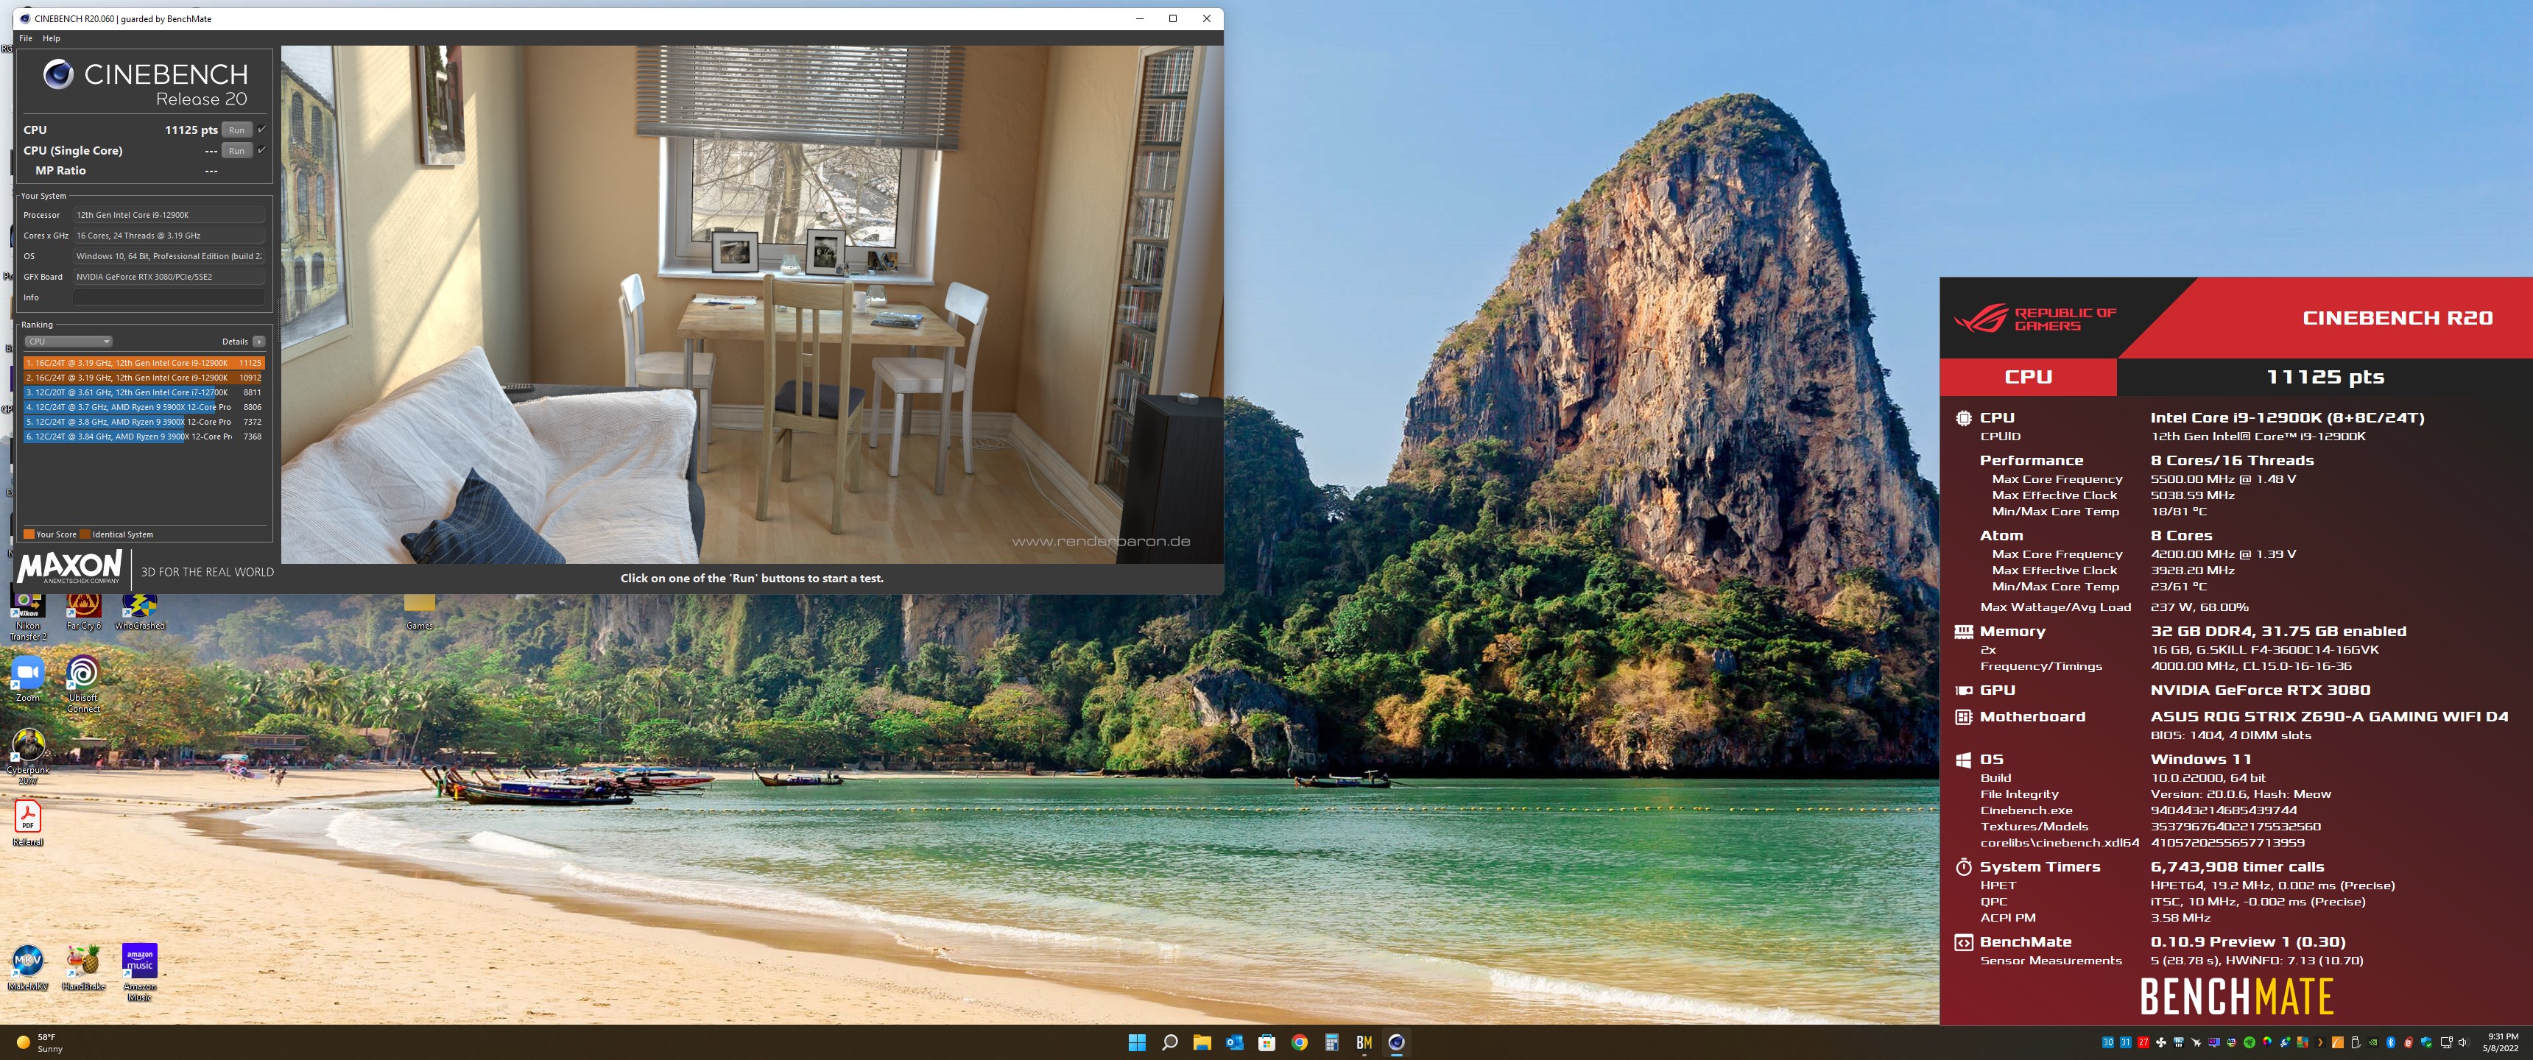Open the Far Cry 6 desktop shortcut
Screen dimensions: 2533x1060
coord(84,612)
